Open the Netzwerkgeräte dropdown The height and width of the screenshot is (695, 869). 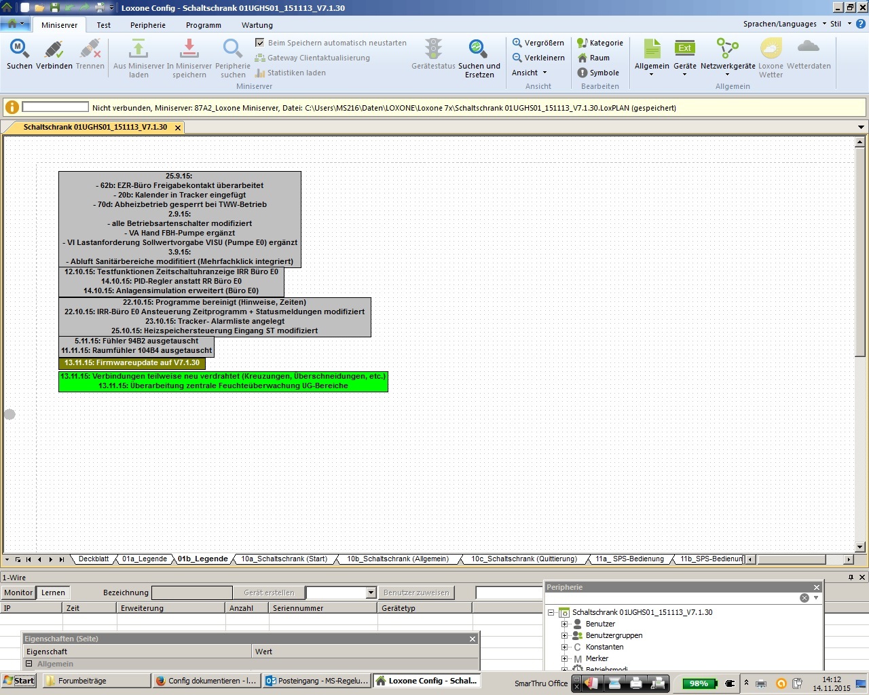(x=728, y=74)
